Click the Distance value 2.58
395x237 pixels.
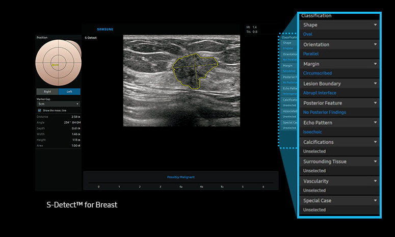[76, 117]
